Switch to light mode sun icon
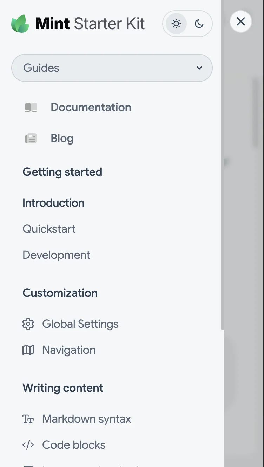Screen dimensions: 264x467 tap(176, 24)
